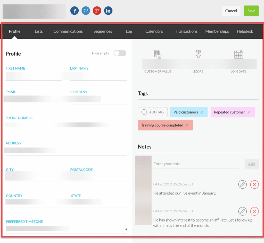Remove the Training course completed tag

187,125
